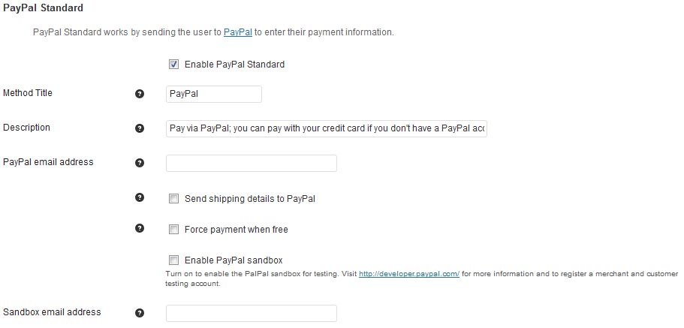Click the 'Sandbox email address' label text
The width and height of the screenshot is (684, 328).
[52, 311]
